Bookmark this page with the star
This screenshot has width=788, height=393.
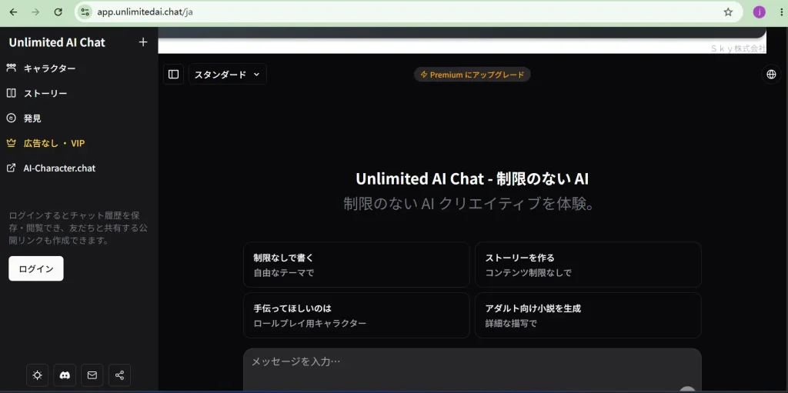click(x=728, y=12)
